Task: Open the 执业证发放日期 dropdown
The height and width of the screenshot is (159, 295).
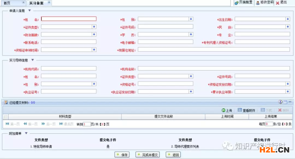Action: pos(191,91)
